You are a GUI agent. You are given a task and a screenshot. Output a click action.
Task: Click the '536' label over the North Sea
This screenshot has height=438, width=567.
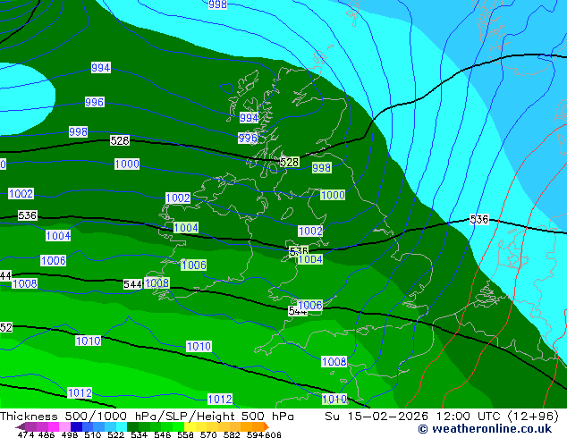[x=479, y=219]
